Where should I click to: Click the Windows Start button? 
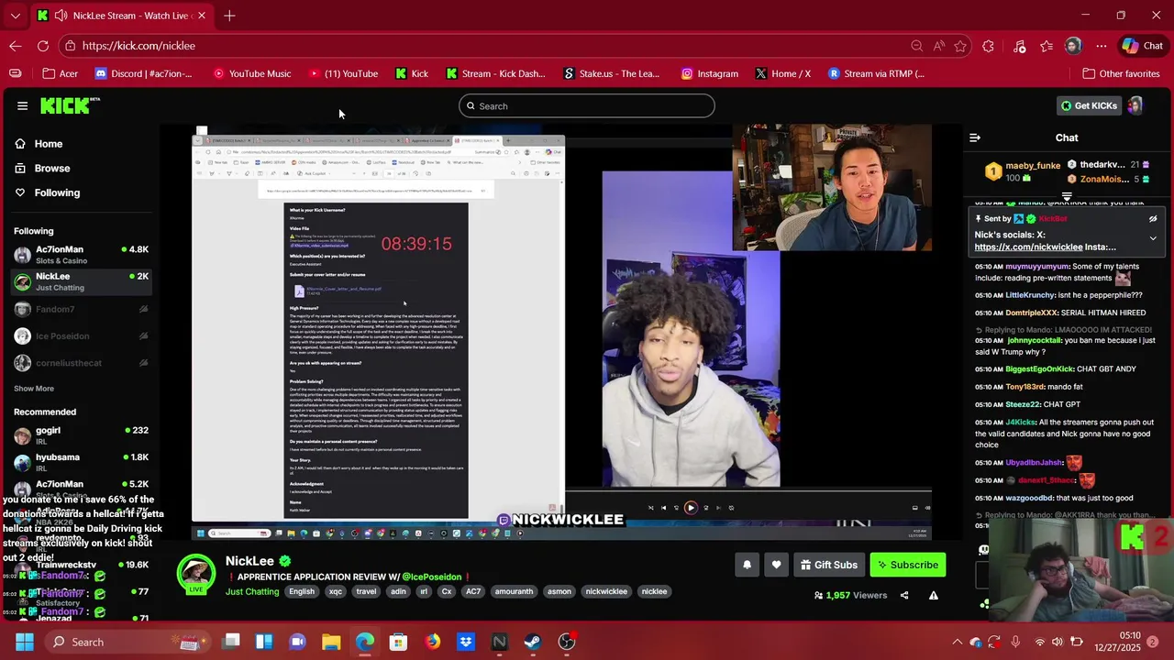point(24,642)
